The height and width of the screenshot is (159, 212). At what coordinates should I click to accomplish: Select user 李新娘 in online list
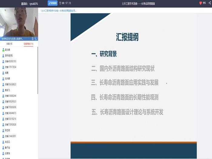point(9,55)
